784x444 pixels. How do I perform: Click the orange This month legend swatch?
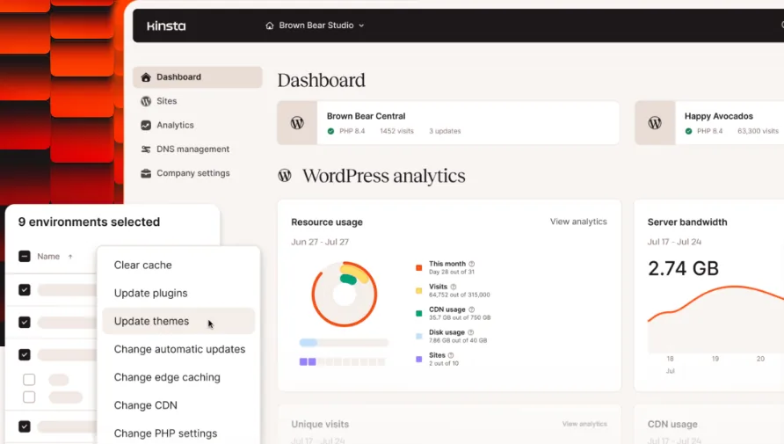[x=419, y=267]
